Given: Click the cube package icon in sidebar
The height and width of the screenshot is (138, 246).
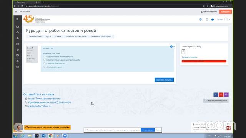Looking at the screenshot, I should [x=17, y=55].
